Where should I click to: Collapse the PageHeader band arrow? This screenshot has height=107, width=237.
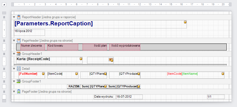[14, 41]
